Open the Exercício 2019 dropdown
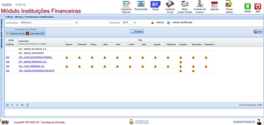This screenshot has width=264, height=125. (129, 23)
